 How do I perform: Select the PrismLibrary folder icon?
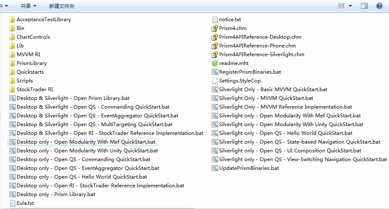click(12, 63)
